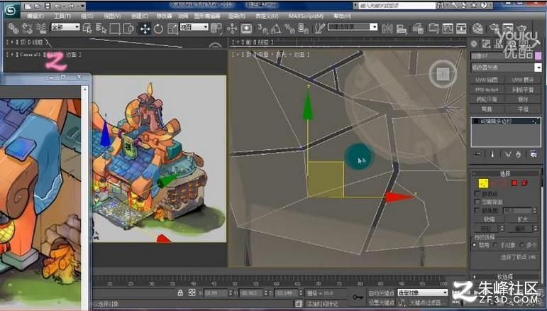Open the Modifier List dropdown
Viewport: 547px width, 311px height.
(506, 67)
